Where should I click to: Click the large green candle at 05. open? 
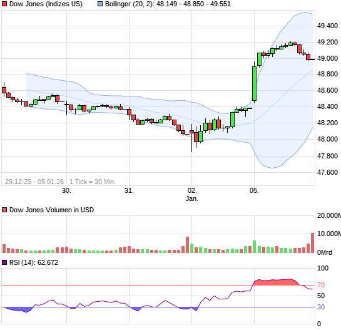click(254, 83)
